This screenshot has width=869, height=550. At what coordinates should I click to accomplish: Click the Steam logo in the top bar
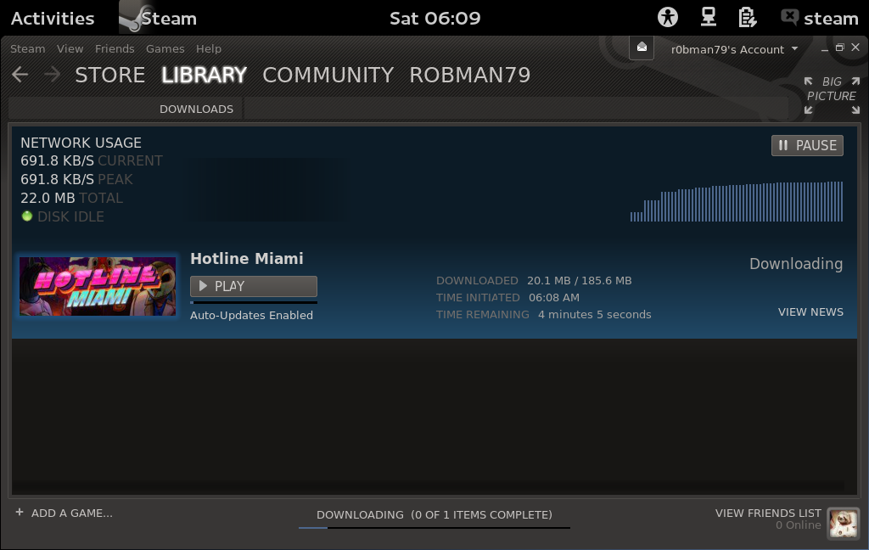coord(132,18)
